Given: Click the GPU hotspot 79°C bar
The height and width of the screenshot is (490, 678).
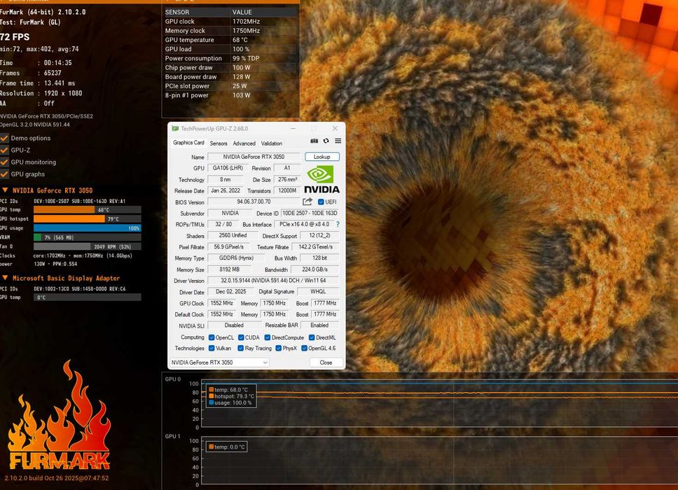Looking at the screenshot, I should click(88, 218).
